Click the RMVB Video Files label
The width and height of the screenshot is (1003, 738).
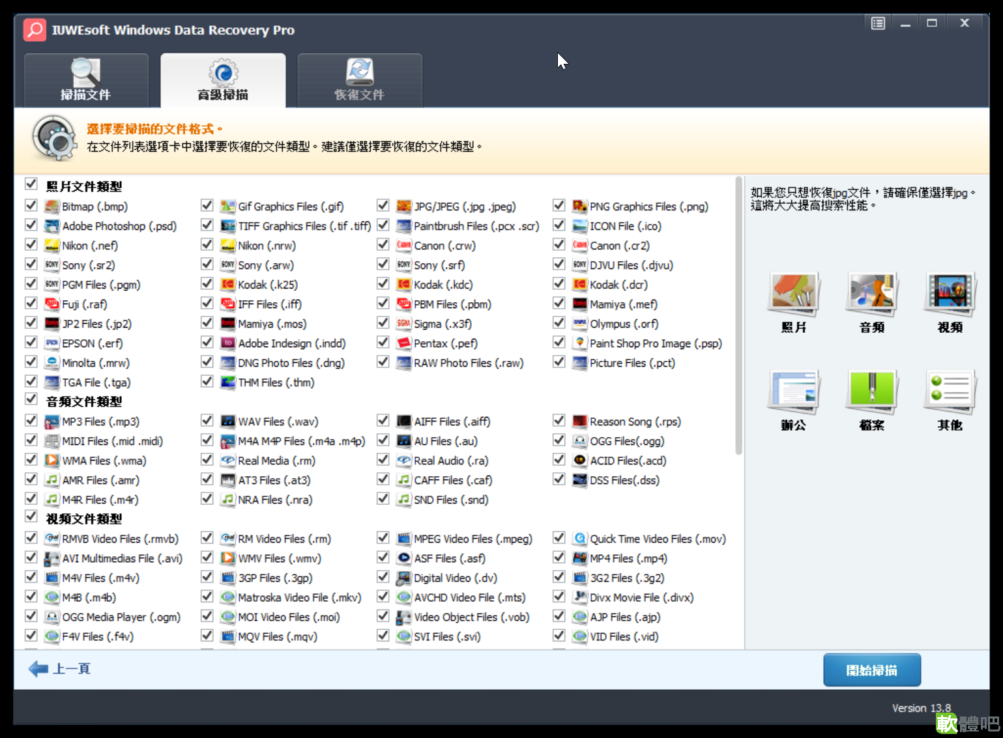(x=120, y=539)
